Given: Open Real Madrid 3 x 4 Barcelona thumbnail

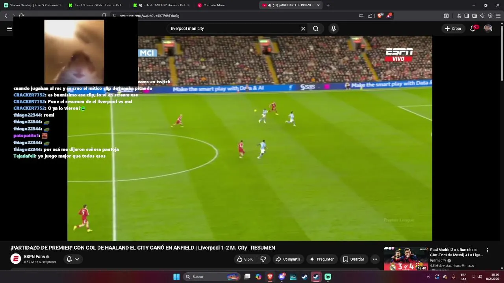Looking at the screenshot, I should [x=406, y=259].
